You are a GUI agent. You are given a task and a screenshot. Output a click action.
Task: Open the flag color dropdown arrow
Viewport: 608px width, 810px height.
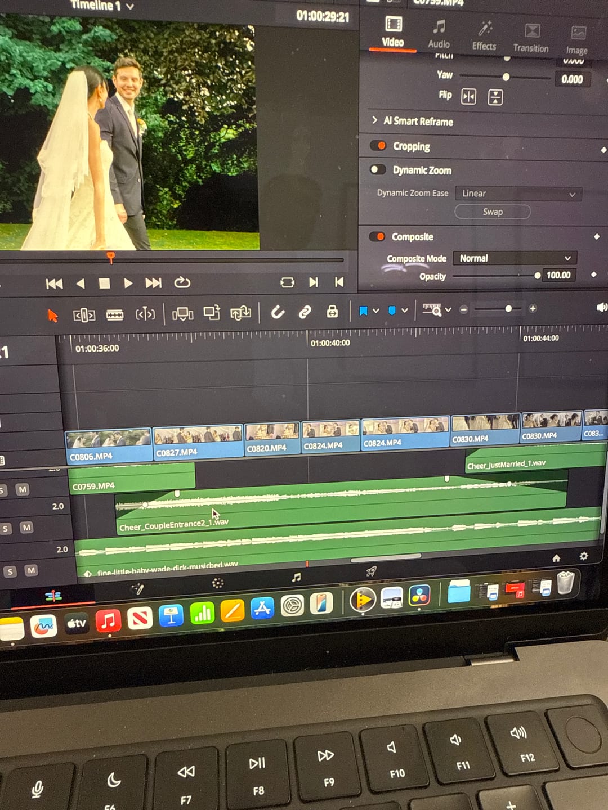pos(376,310)
